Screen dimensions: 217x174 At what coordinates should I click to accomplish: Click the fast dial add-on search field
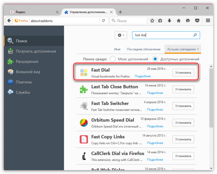tap(166, 35)
